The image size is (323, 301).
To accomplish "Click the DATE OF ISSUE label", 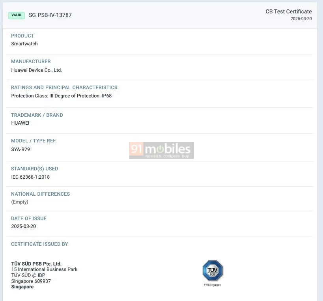I will [29, 219].
